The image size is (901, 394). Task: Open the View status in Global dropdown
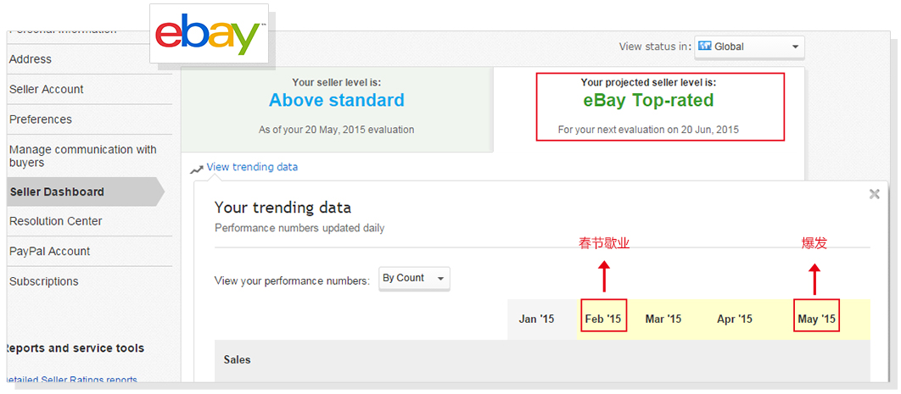[749, 47]
